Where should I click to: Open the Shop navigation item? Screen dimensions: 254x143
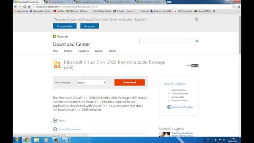[56, 51]
